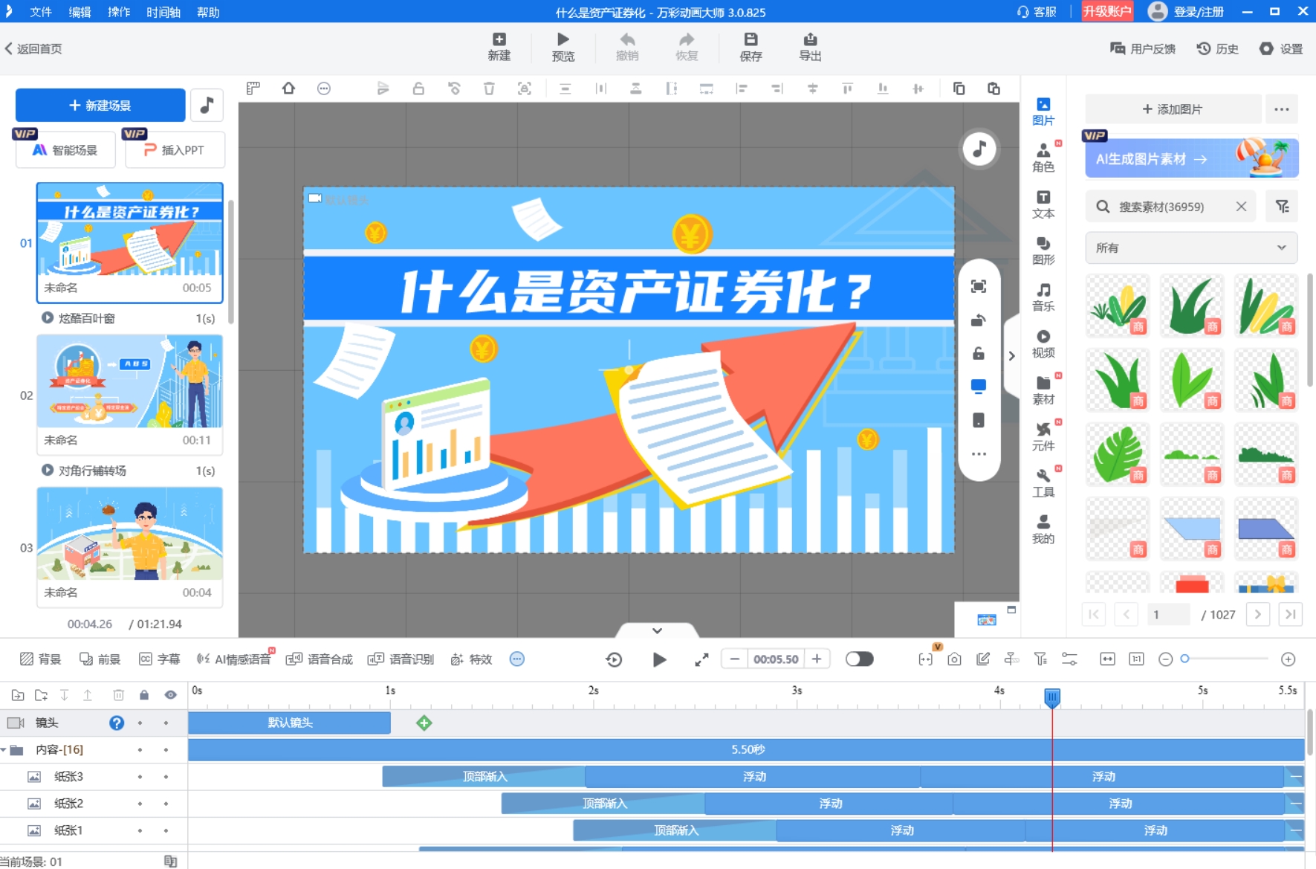Screen dimensions: 1316x869
Task: Open the 编辑 menu
Action: coord(80,12)
